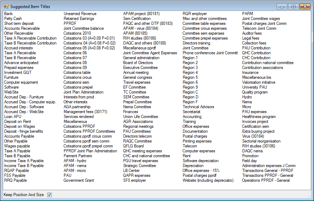
Task: Select 'Operations PPRDF - General'
Action: [x=266, y=180]
